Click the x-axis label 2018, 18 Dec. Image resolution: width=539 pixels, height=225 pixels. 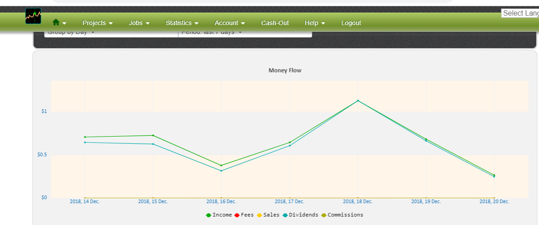coord(358,201)
